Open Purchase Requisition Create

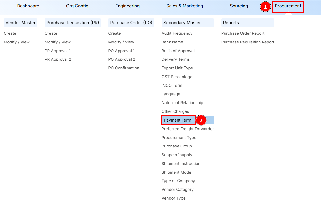tap(51, 33)
